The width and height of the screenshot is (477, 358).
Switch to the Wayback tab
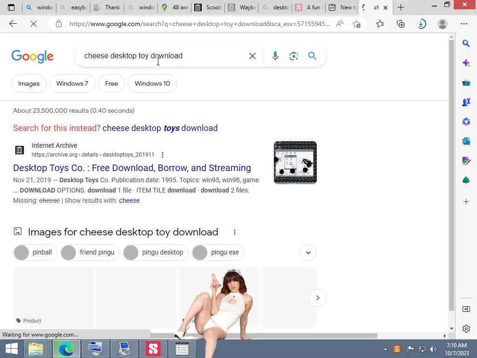tap(242, 7)
